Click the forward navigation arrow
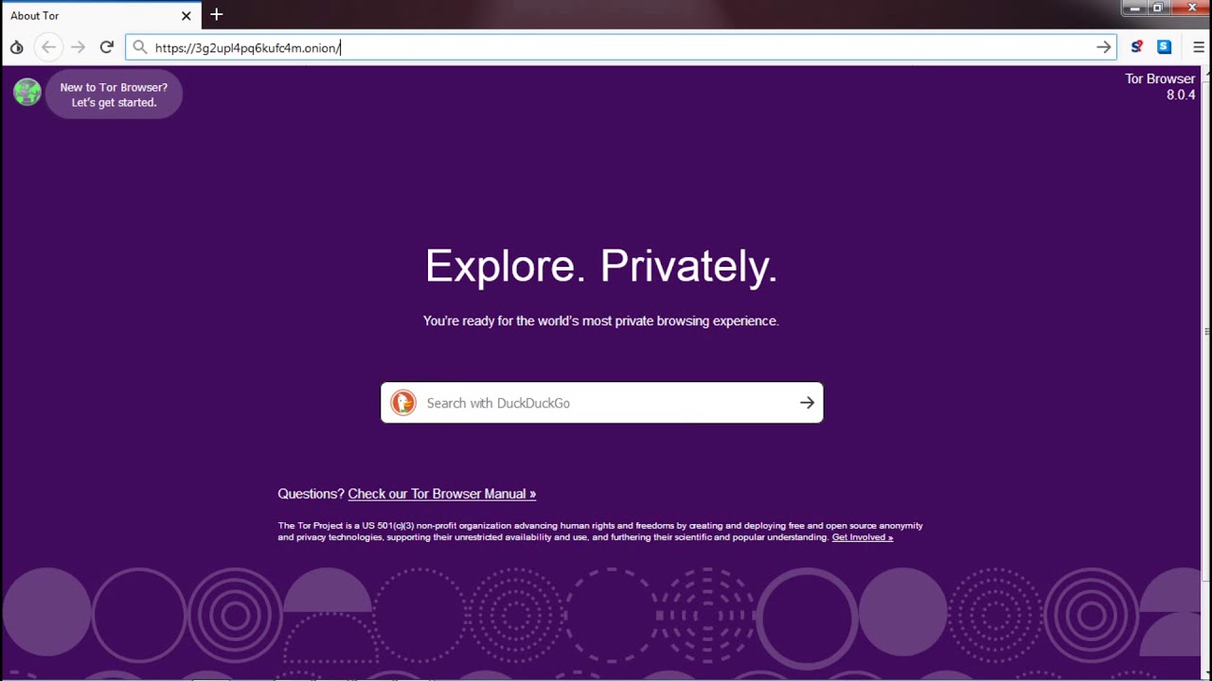Viewport: 1212px width, 681px height. tap(79, 47)
